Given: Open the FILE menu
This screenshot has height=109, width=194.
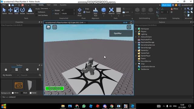Looking at the screenshot, I should (x=4, y=5).
